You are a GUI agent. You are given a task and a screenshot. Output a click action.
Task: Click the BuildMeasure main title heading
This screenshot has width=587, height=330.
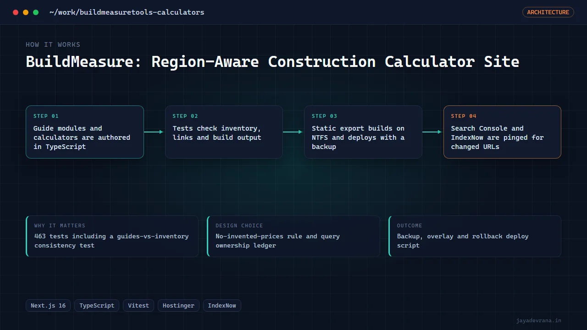tap(272, 61)
